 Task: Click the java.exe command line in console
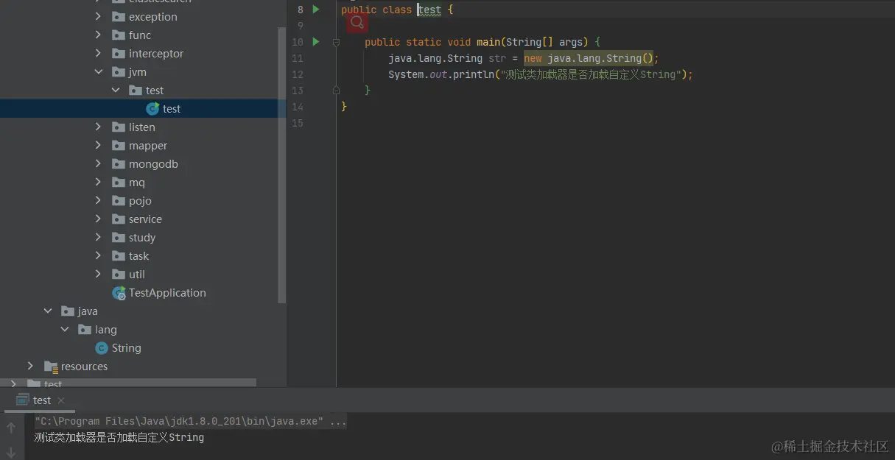coord(190,422)
